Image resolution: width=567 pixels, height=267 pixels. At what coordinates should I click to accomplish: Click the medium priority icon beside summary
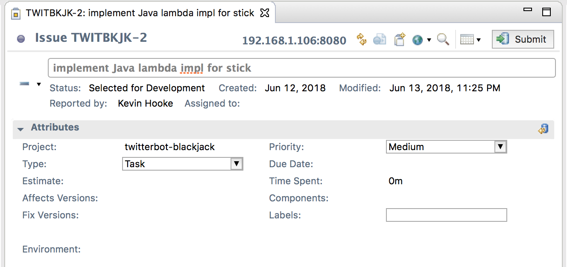click(x=24, y=84)
